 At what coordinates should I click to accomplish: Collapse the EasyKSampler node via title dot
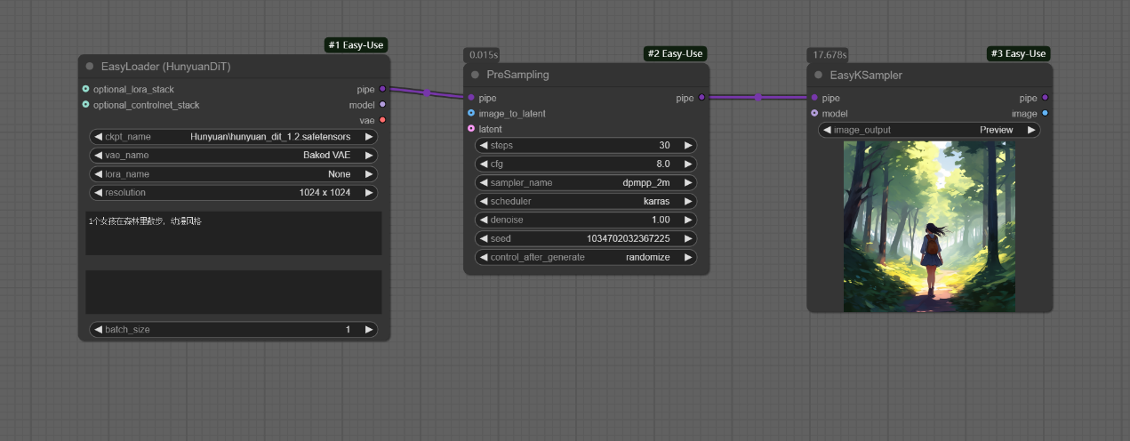pos(819,76)
